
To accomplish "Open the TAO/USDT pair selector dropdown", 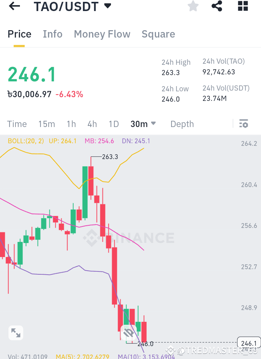I will point(107,6).
